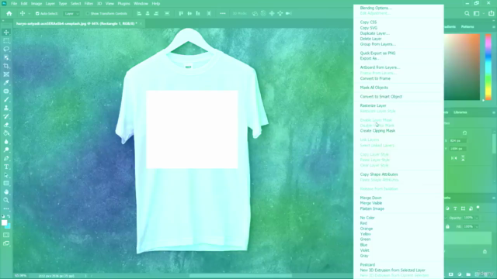Choose Create Clipping Mask
The height and width of the screenshot is (279, 497).
point(377,131)
